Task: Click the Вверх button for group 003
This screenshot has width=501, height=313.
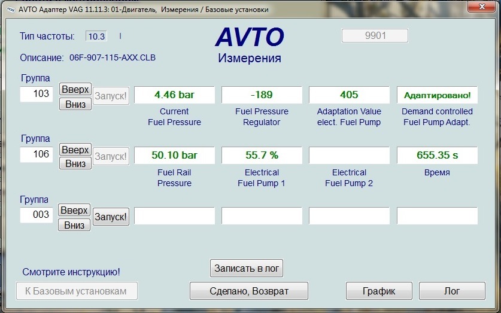Action: [x=74, y=210]
